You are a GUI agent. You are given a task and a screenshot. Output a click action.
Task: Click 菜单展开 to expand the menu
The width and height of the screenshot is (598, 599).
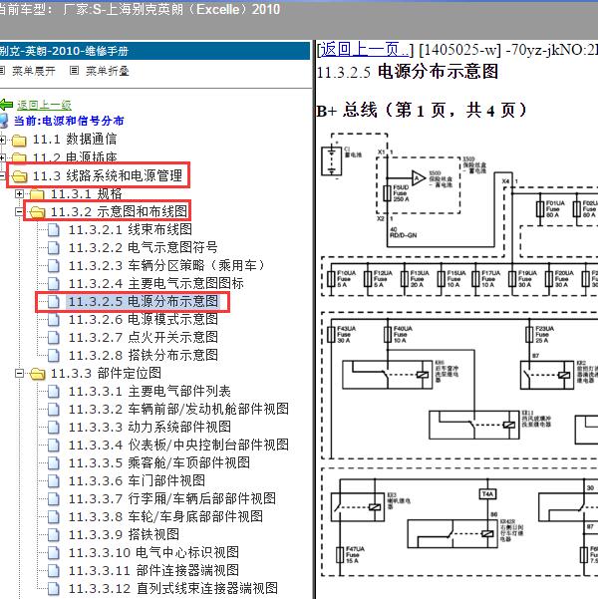click(x=34, y=71)
